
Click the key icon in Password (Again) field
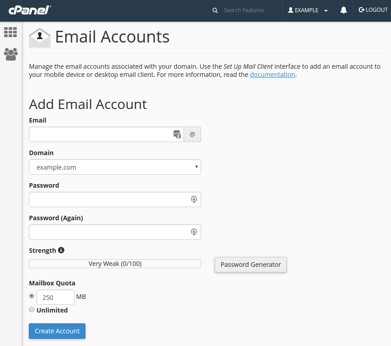tap(193, 232)
